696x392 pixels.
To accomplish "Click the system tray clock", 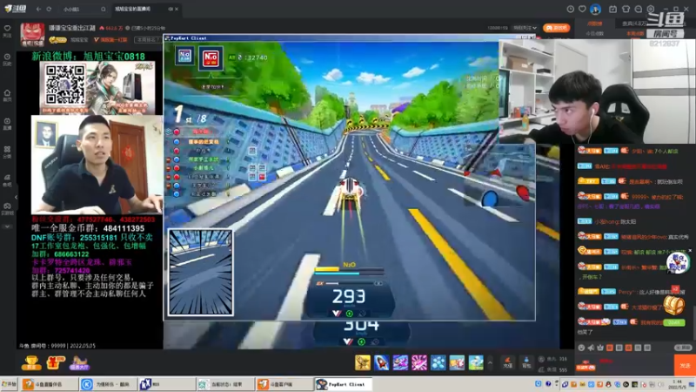I will pyautogui.click(x=677, y=384).
